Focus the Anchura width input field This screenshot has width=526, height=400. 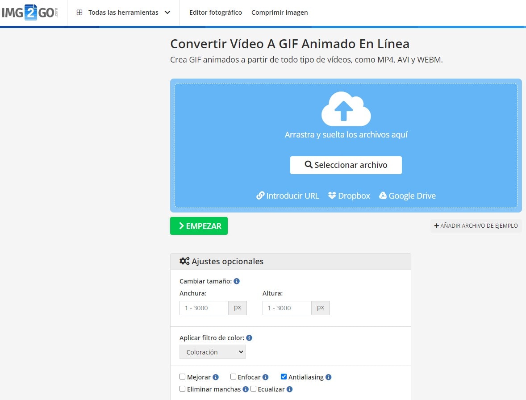(204, 308)
